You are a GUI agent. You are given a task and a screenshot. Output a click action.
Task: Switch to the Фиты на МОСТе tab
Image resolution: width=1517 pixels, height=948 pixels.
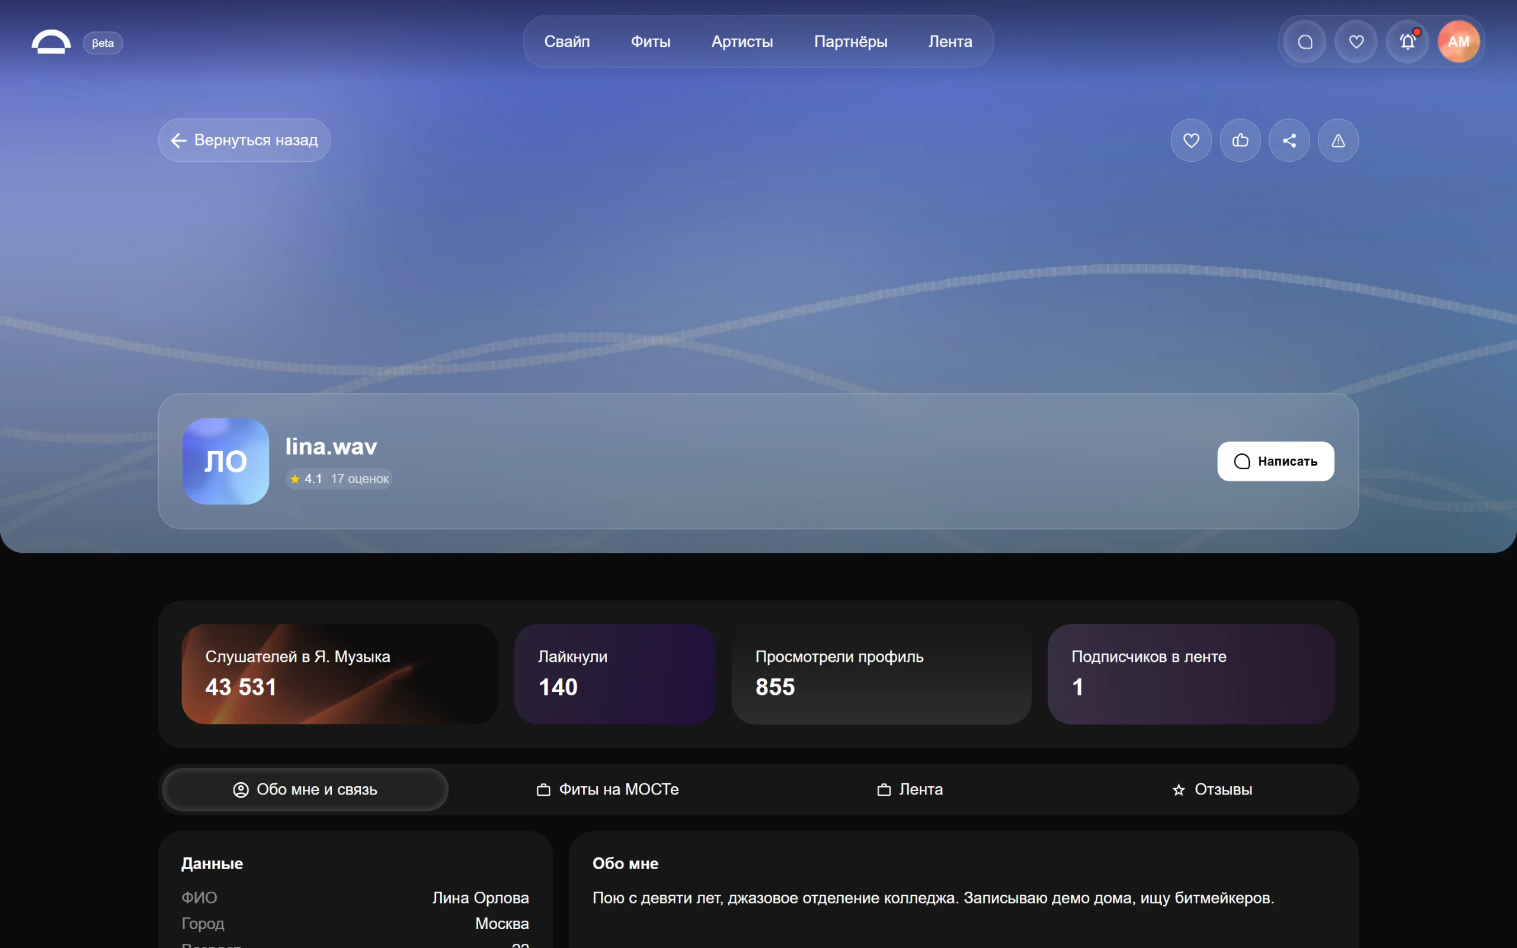pyautogui.click(x=607, y=789)
